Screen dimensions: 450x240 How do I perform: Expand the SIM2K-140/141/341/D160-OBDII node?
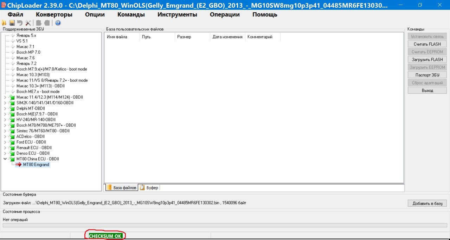(x=5, y=103)
